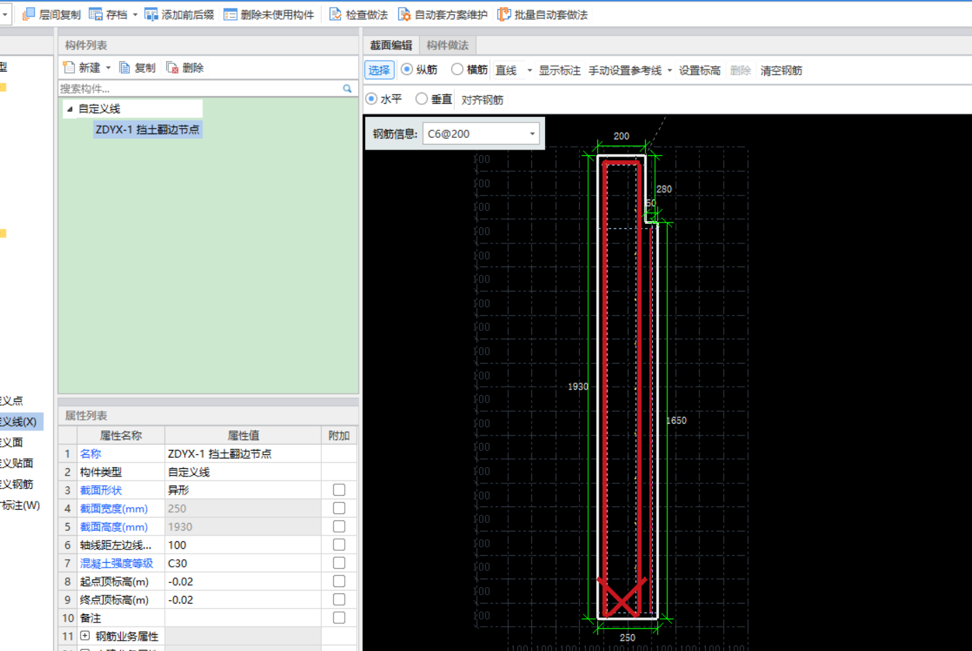Switch to the 构件做法 tab

(x=447, y=45)
